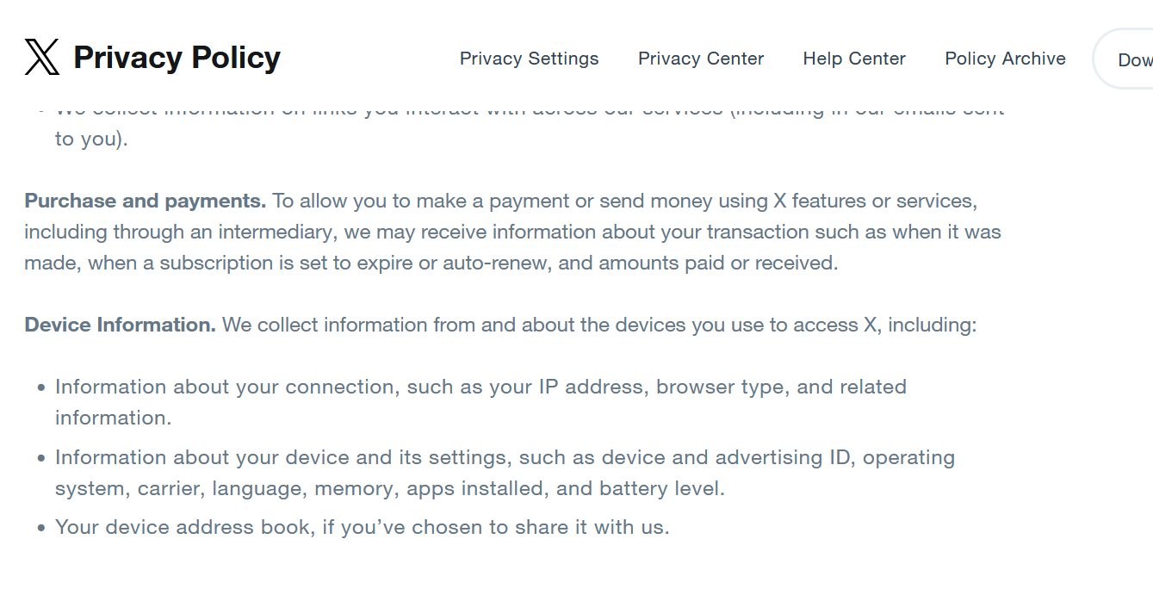
Task: Open the Privacy Settings nav link
Action: (529, 59)
